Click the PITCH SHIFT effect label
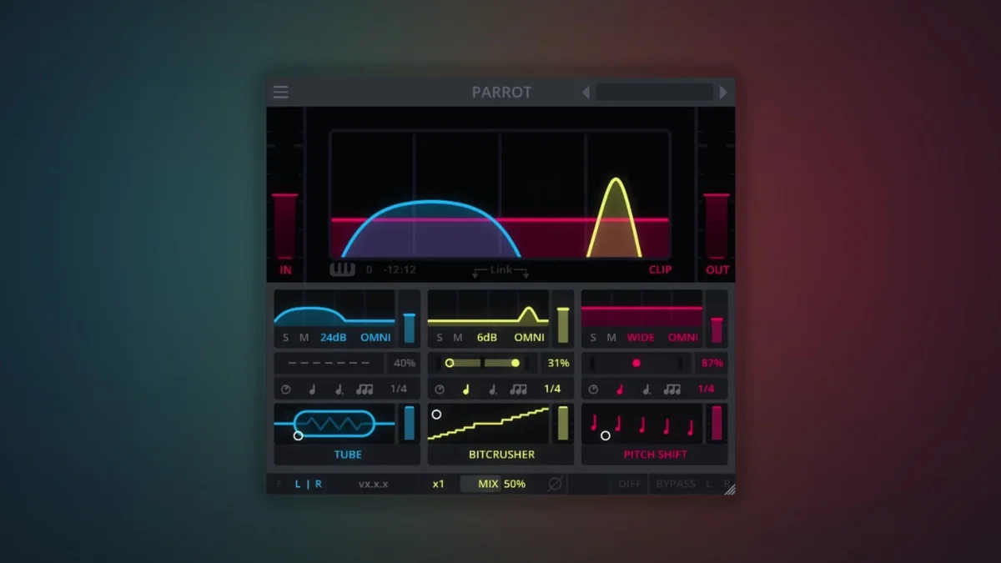 point(656,455)
